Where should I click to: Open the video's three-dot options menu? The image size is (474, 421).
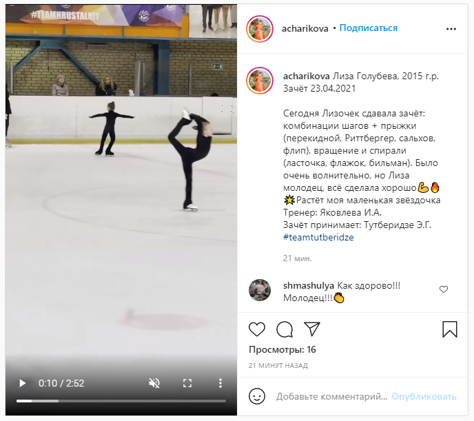click(220, 383)
